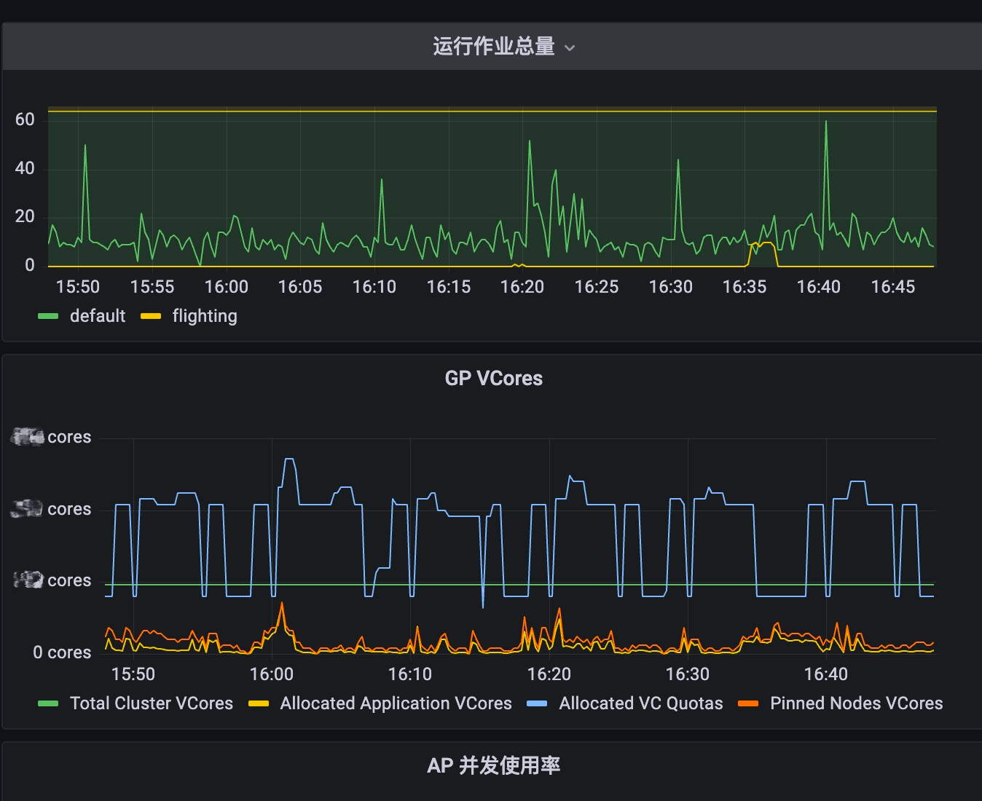Click the chevron beside 运行作业总量 title

(570, 48)
